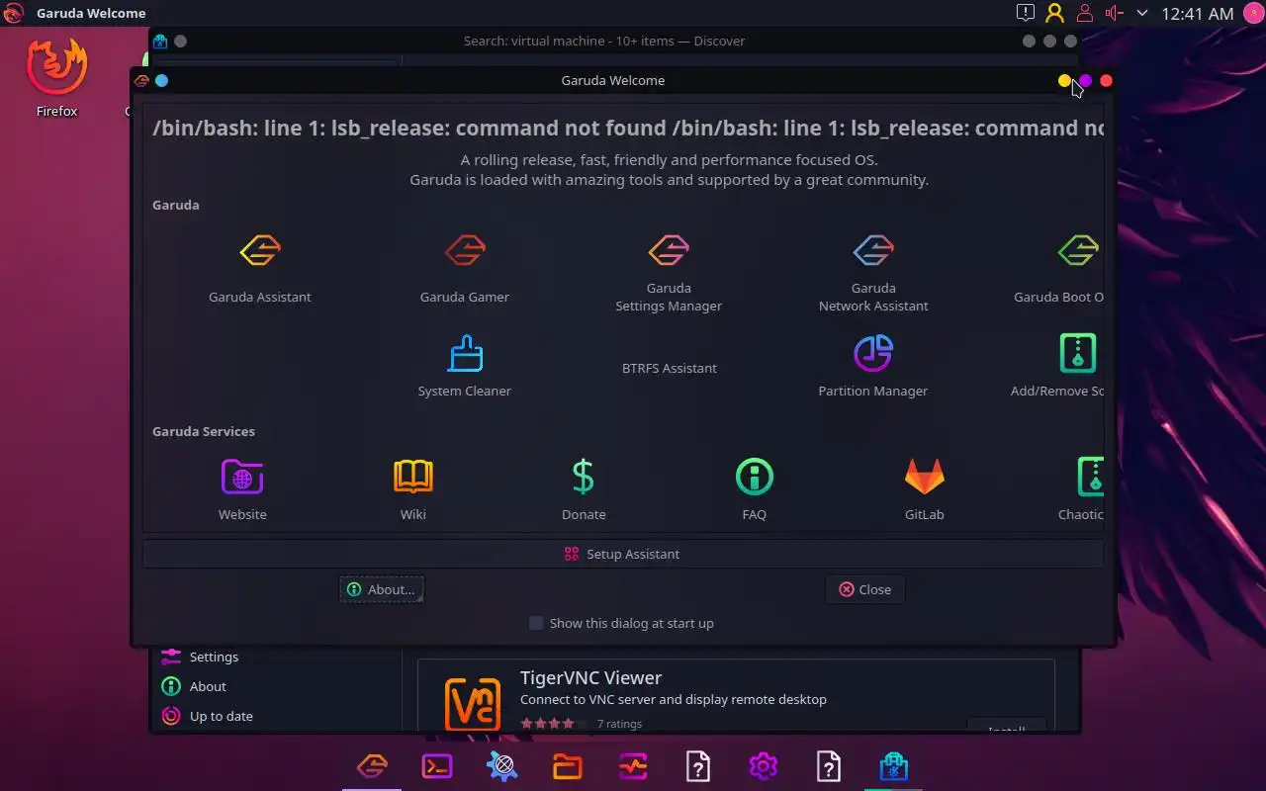Expand the hidden system tray icons
This screenshot has width=1266, height=791.
coord(1142,13)
